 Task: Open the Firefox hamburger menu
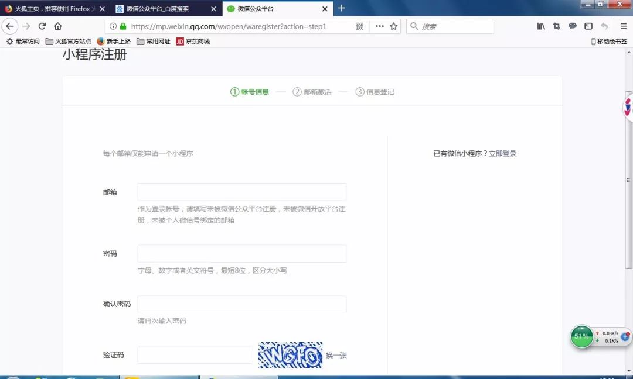[x=623, y=26]
